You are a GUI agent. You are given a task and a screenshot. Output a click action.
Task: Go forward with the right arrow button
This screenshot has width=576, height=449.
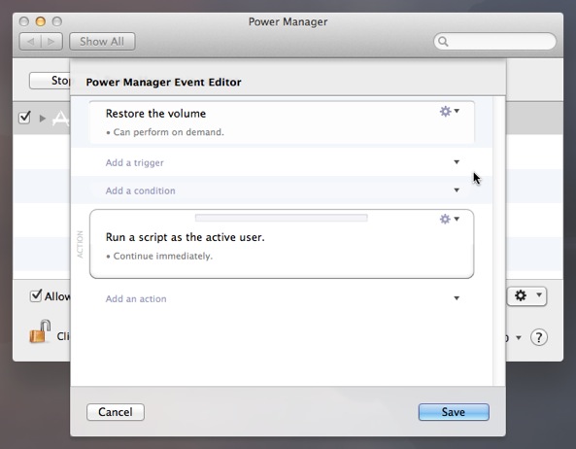coord(51,42)
